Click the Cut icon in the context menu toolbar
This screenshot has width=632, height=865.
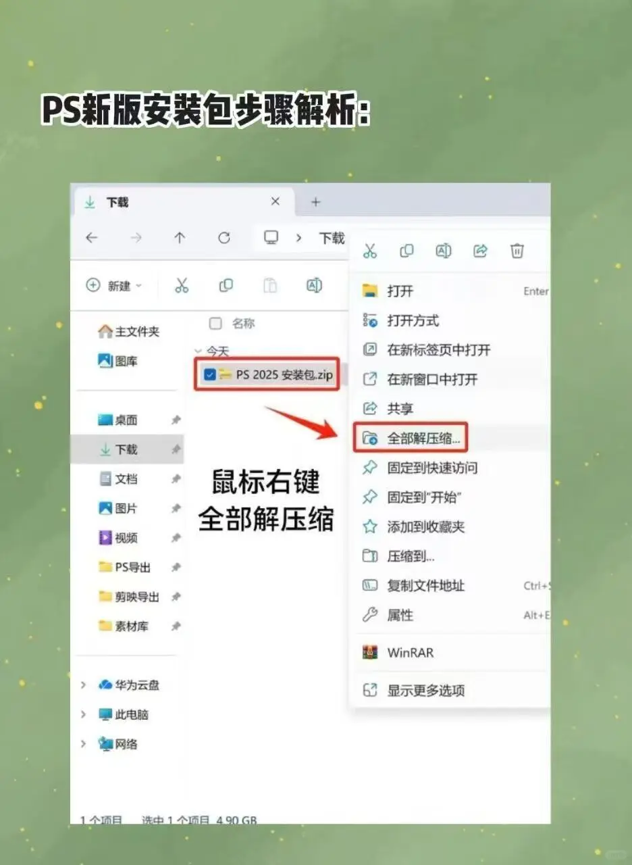[371, 251]
